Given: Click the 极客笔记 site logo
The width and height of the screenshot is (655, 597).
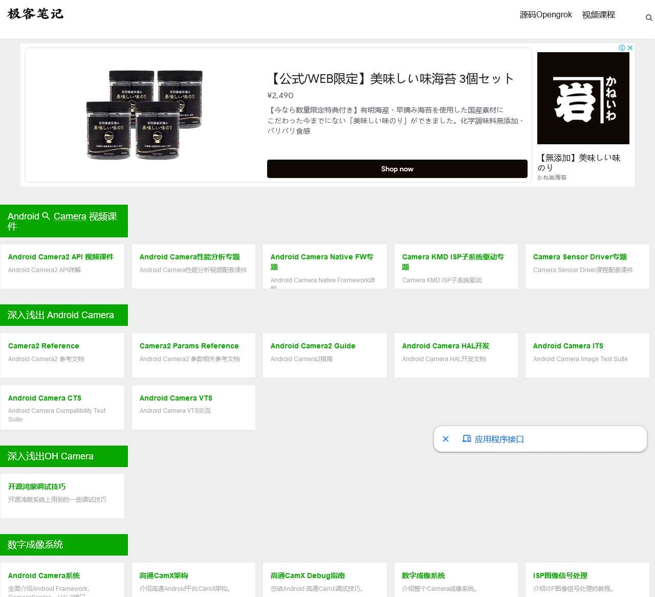Looking at the screenshot, I should coord(35,14).
